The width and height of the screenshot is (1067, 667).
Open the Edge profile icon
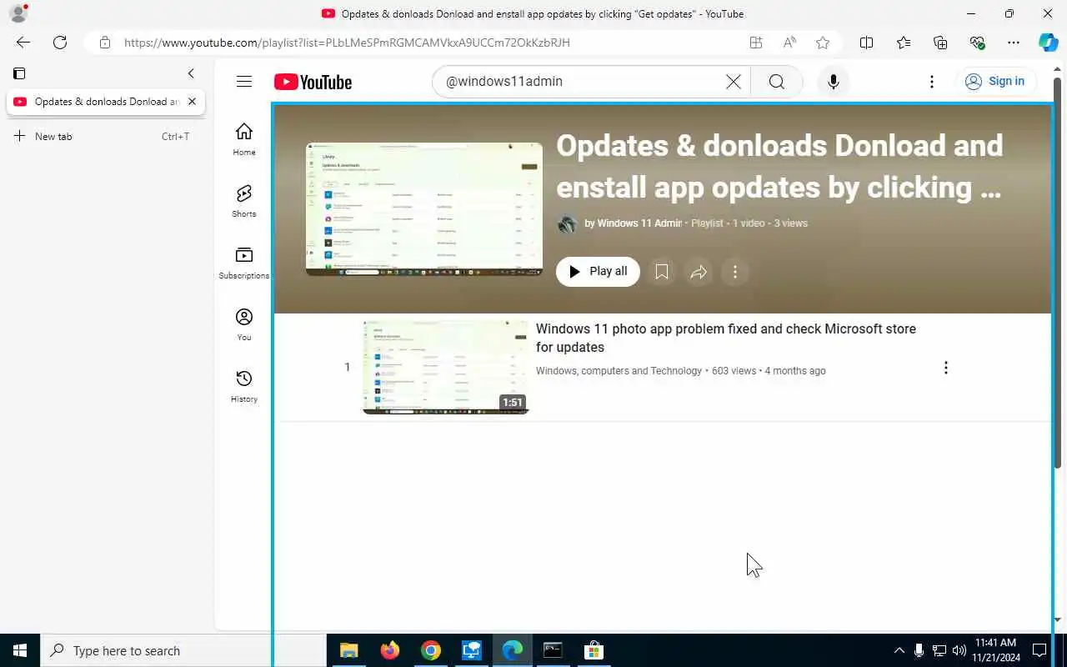pyautogui.click(x=18, y=13)
